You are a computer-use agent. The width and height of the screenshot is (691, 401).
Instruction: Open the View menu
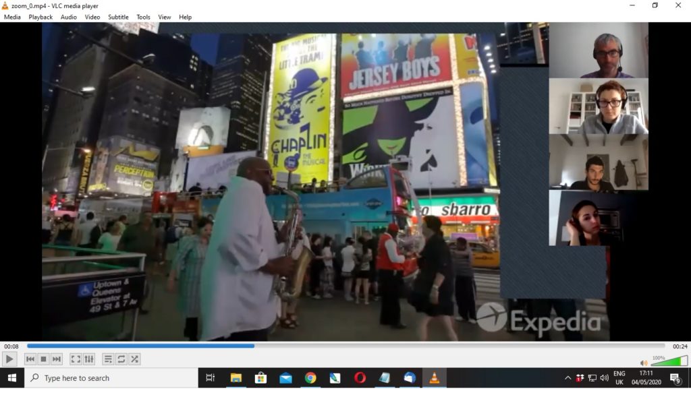pyautogui.click(x=165, y=17)
